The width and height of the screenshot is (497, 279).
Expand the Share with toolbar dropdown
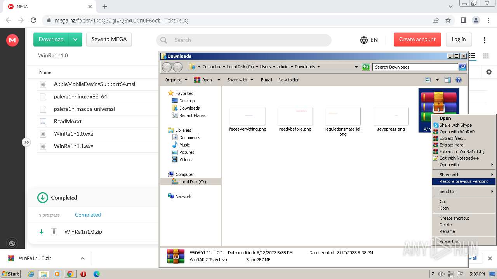(252, 80)
